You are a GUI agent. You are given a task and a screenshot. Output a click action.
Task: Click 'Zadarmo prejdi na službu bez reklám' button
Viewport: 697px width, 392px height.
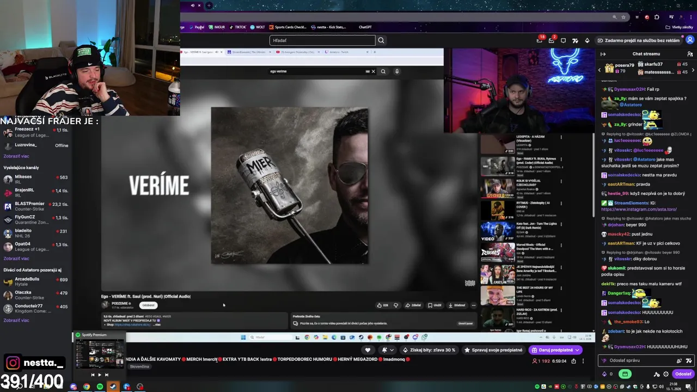pos(639,40)
